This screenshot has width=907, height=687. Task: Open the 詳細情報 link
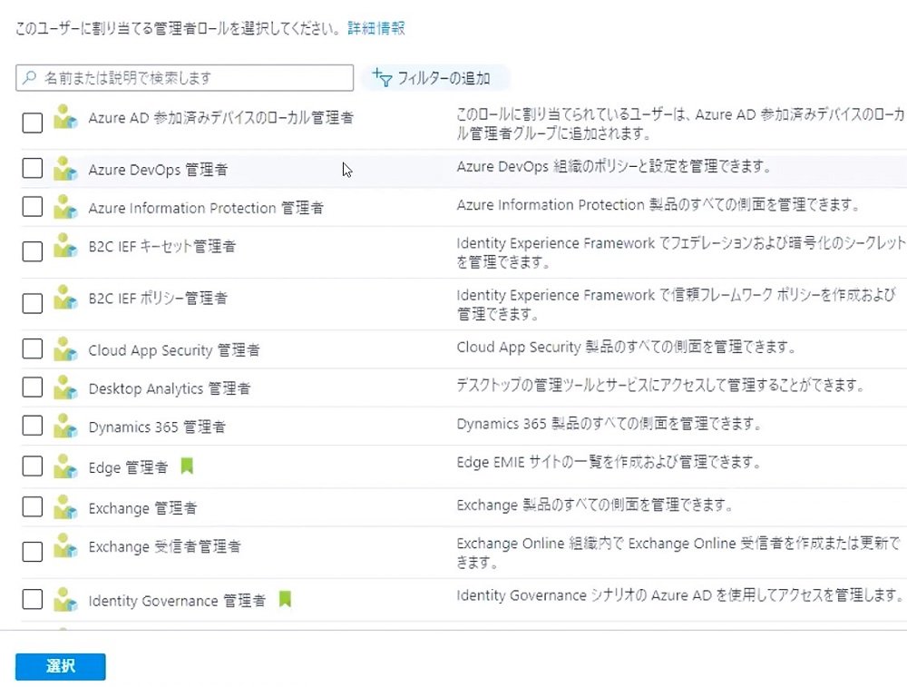tap(376, 28)
